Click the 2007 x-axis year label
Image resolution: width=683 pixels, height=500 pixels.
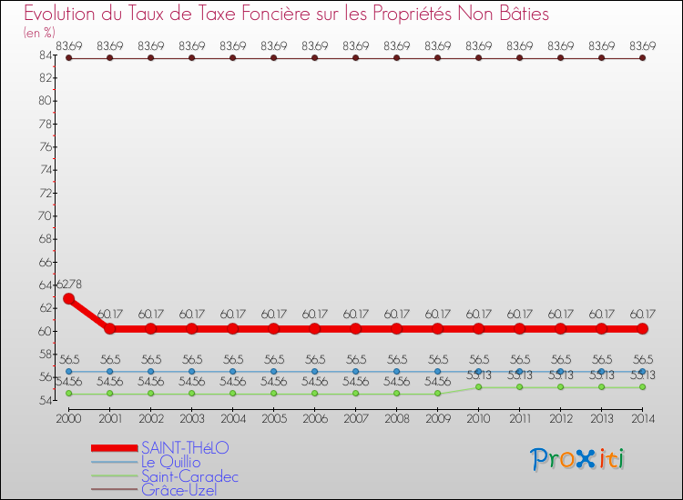tap(356, 418)
